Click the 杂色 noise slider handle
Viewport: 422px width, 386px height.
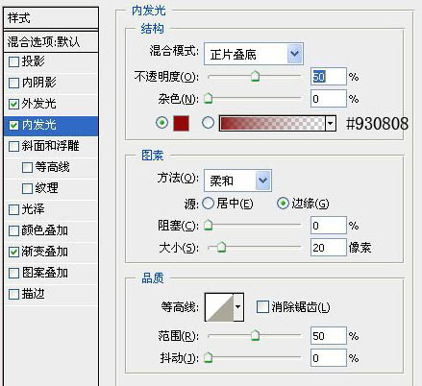coord(209,98)
